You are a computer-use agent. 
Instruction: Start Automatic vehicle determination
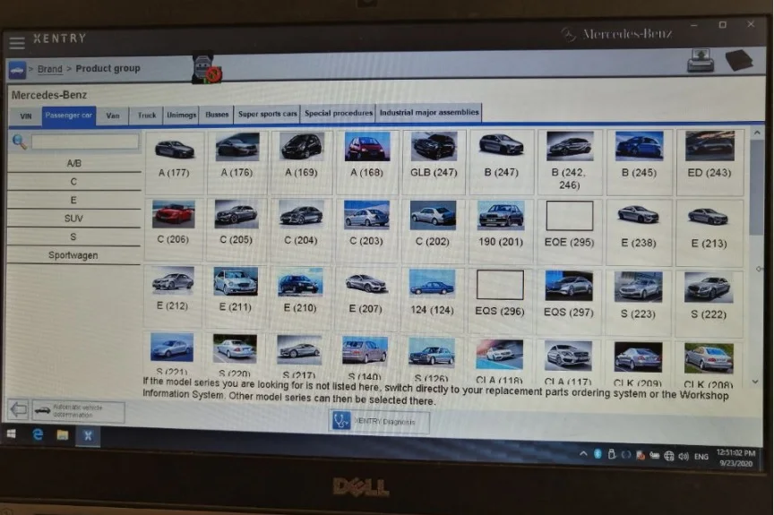click(x=78, y=411)
